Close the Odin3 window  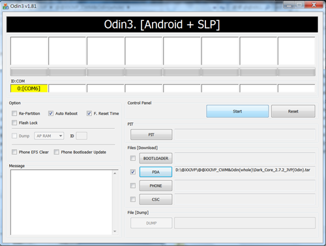coord(314,5)
